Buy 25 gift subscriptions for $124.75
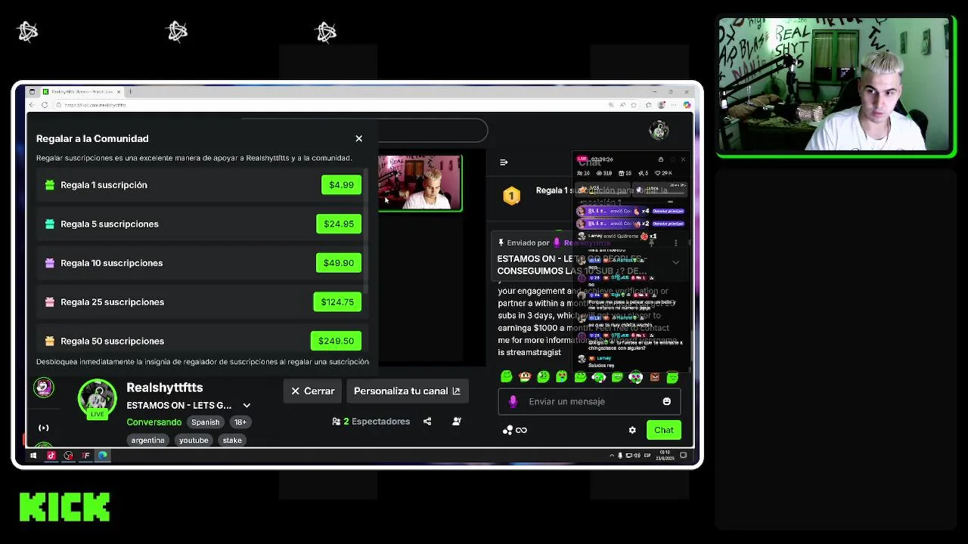Viewport: 968px width, 544px height. tap(337, 301)
